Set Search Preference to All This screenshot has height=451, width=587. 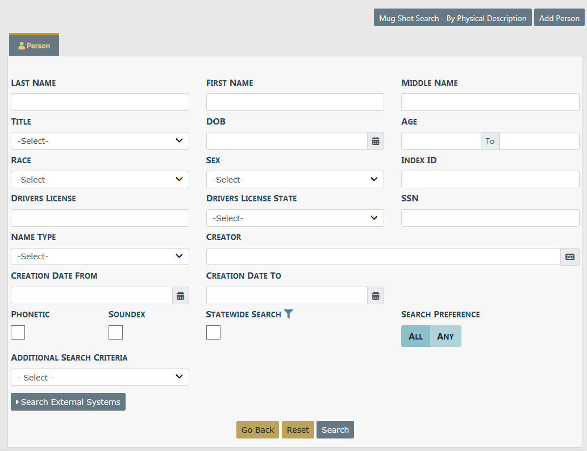point(415,336)
